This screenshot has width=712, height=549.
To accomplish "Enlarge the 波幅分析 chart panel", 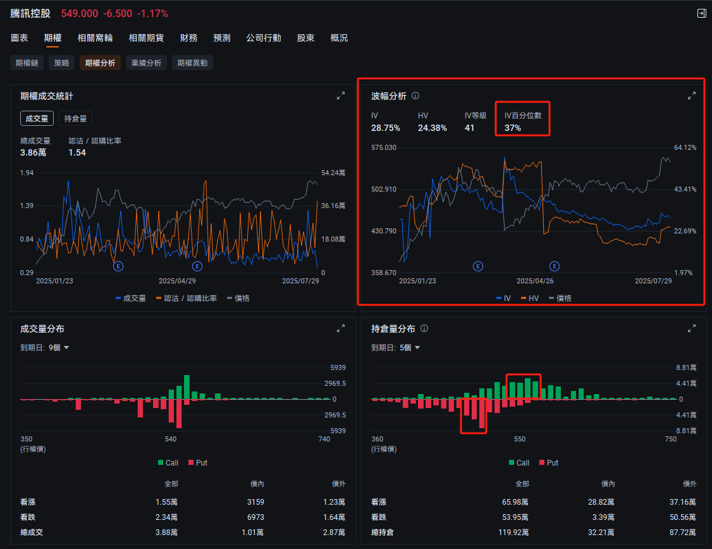I will (x=691, y=96).
